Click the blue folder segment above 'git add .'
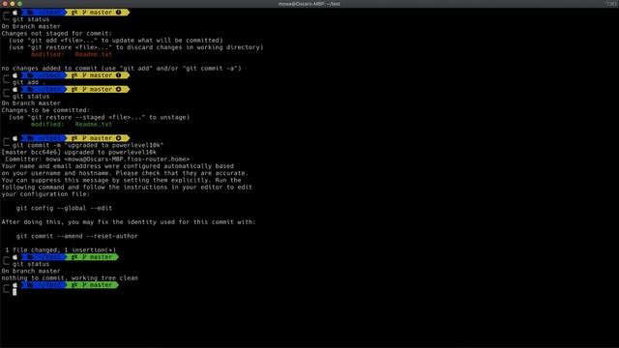 pos(44,75)
